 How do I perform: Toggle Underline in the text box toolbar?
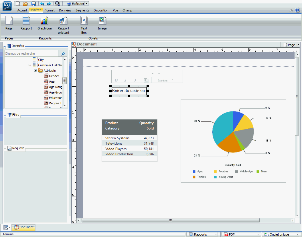135,80
